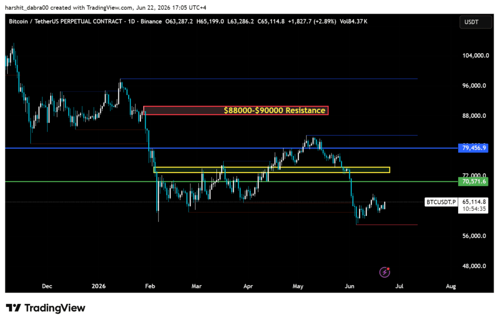This screenshot has height=323, width=499.
Task: Click the O63,287.2 open value
Action: [179, 21]
